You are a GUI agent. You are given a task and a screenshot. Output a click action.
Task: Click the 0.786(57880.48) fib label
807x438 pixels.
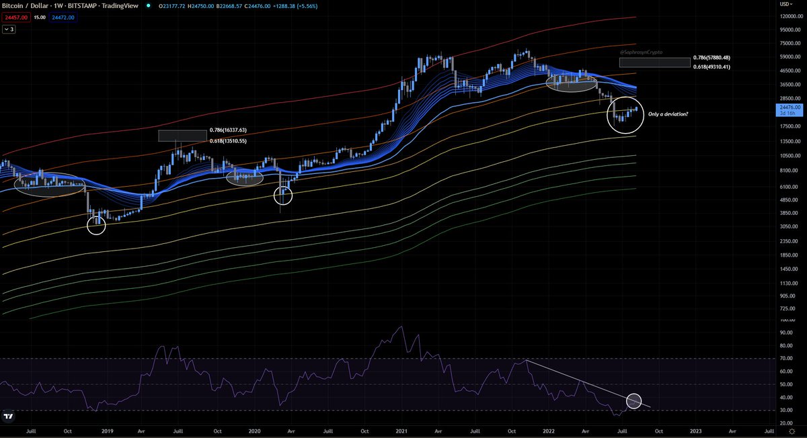(x=712, y=58)
